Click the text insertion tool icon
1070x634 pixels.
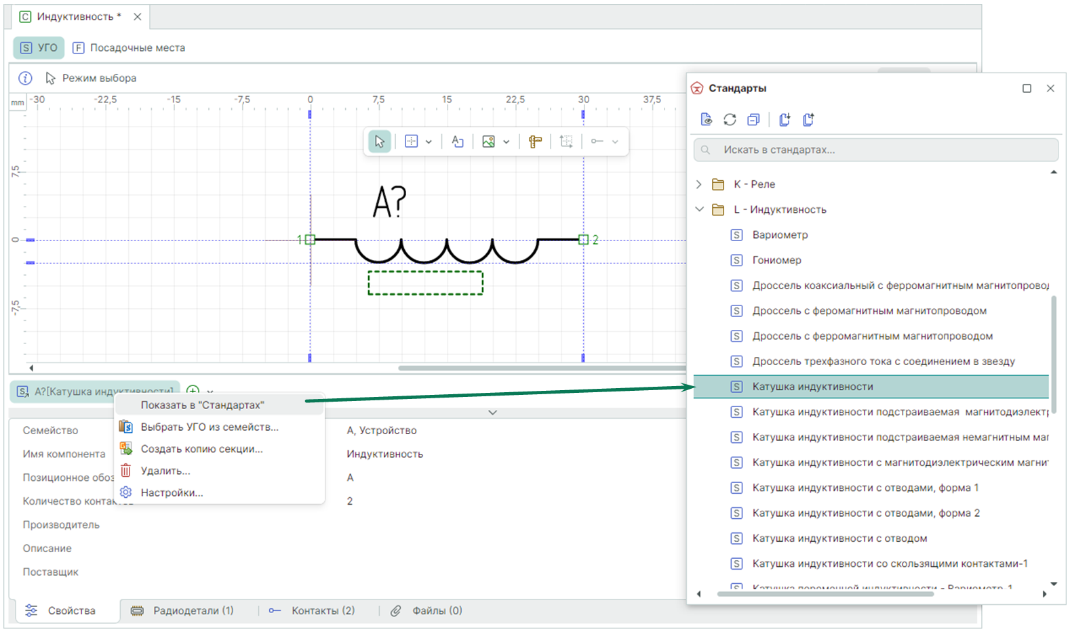(458, 142)
